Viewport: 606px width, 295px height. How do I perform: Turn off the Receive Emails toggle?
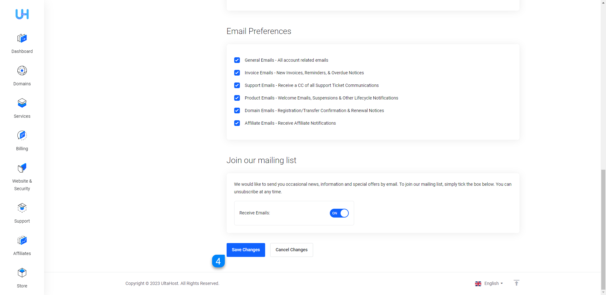(339, 213)
